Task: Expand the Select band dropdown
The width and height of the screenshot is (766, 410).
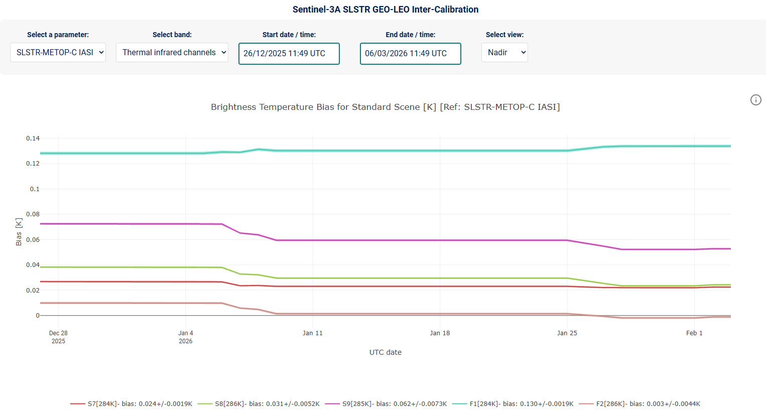Action: pyautogui.click(x=172, y=52)
